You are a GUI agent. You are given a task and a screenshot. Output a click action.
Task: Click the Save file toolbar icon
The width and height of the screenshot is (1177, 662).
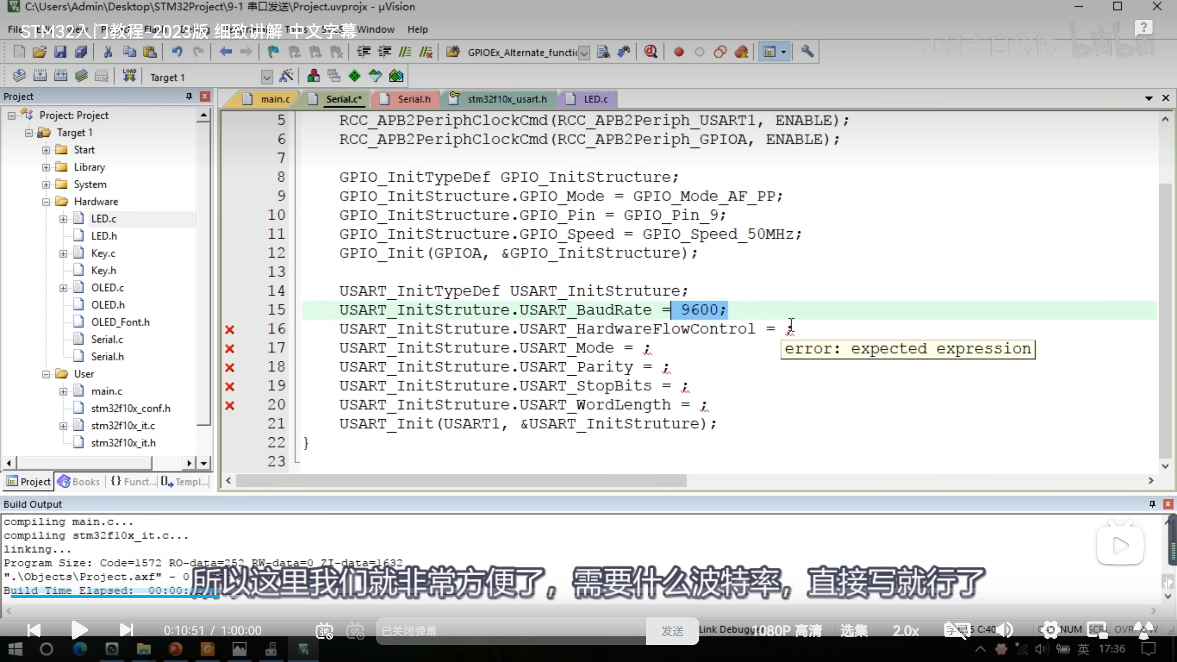60,52
